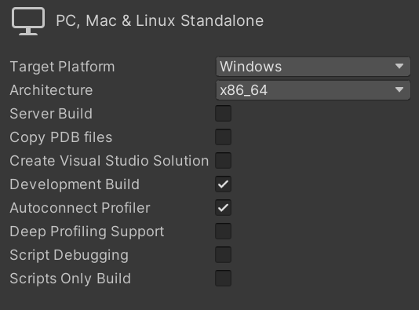Turn on Deep Profiling Support checkbox

(x=223, y=232)
